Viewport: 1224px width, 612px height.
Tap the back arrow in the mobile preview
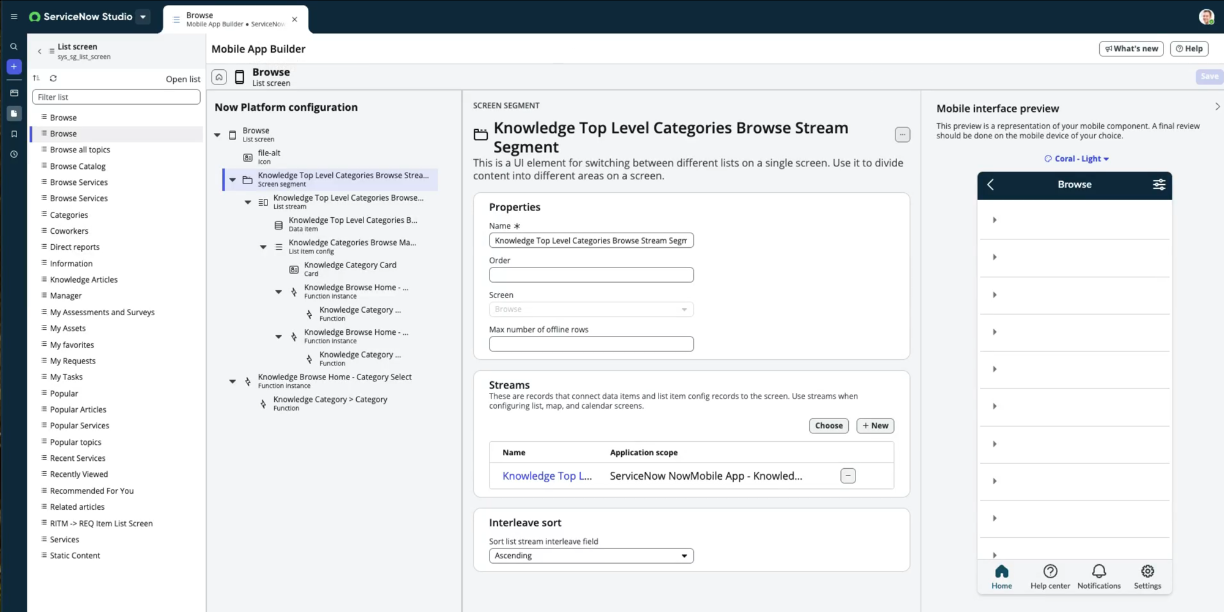990,185
